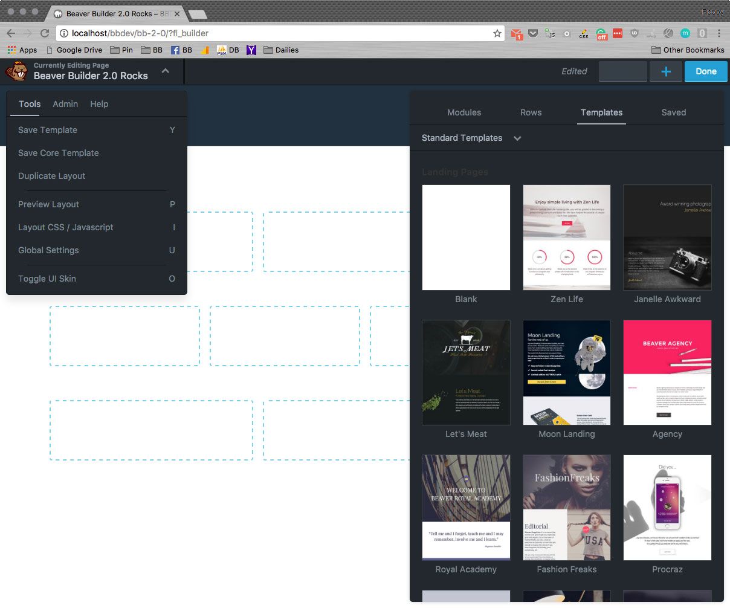Open the Pocket extension icon
730x608 pixels.
click(533, 33)
